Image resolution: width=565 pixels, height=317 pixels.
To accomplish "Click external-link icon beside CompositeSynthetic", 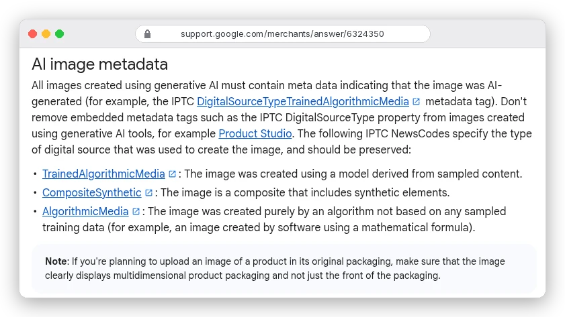I will (x=149, y=192).
